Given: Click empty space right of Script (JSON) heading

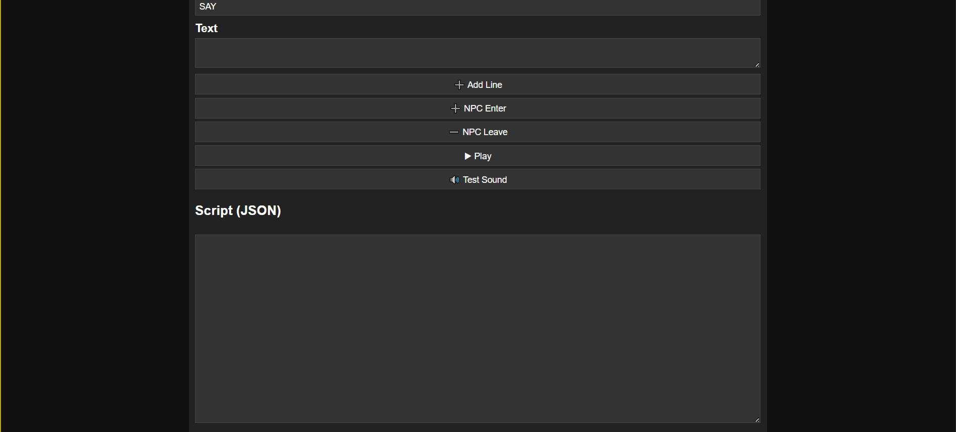Looking at the screenshot, I should [503, 210].
